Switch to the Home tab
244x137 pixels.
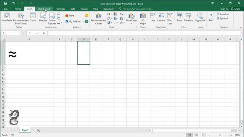18,9
